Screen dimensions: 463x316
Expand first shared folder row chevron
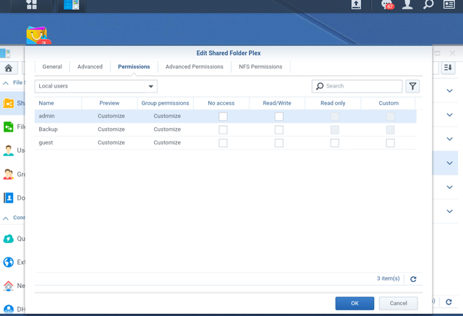[449, 90]
